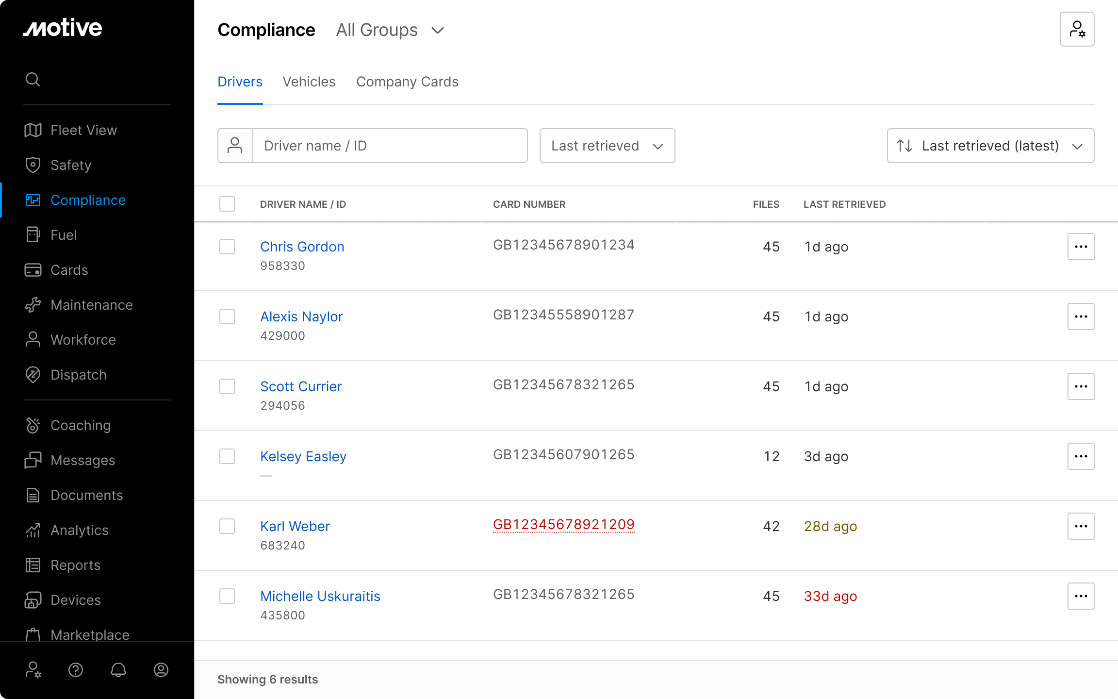Viewport: 1118px width, 699px height.
Task: Open the Maintenance wrench icon
Action: [33, 305]
